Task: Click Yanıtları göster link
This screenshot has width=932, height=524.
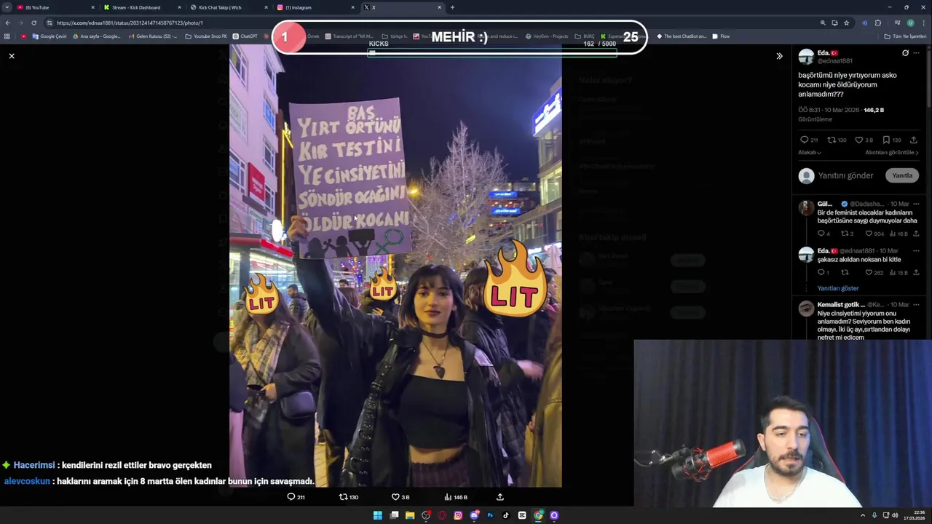Action: pos(837,288)
